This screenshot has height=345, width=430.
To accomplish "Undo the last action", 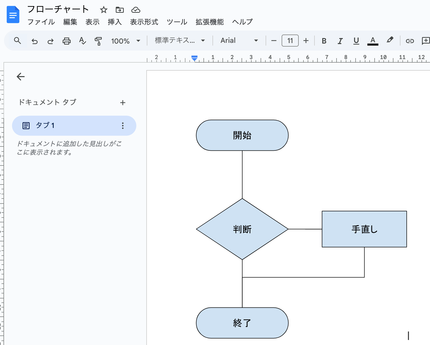I will [34, 41].
